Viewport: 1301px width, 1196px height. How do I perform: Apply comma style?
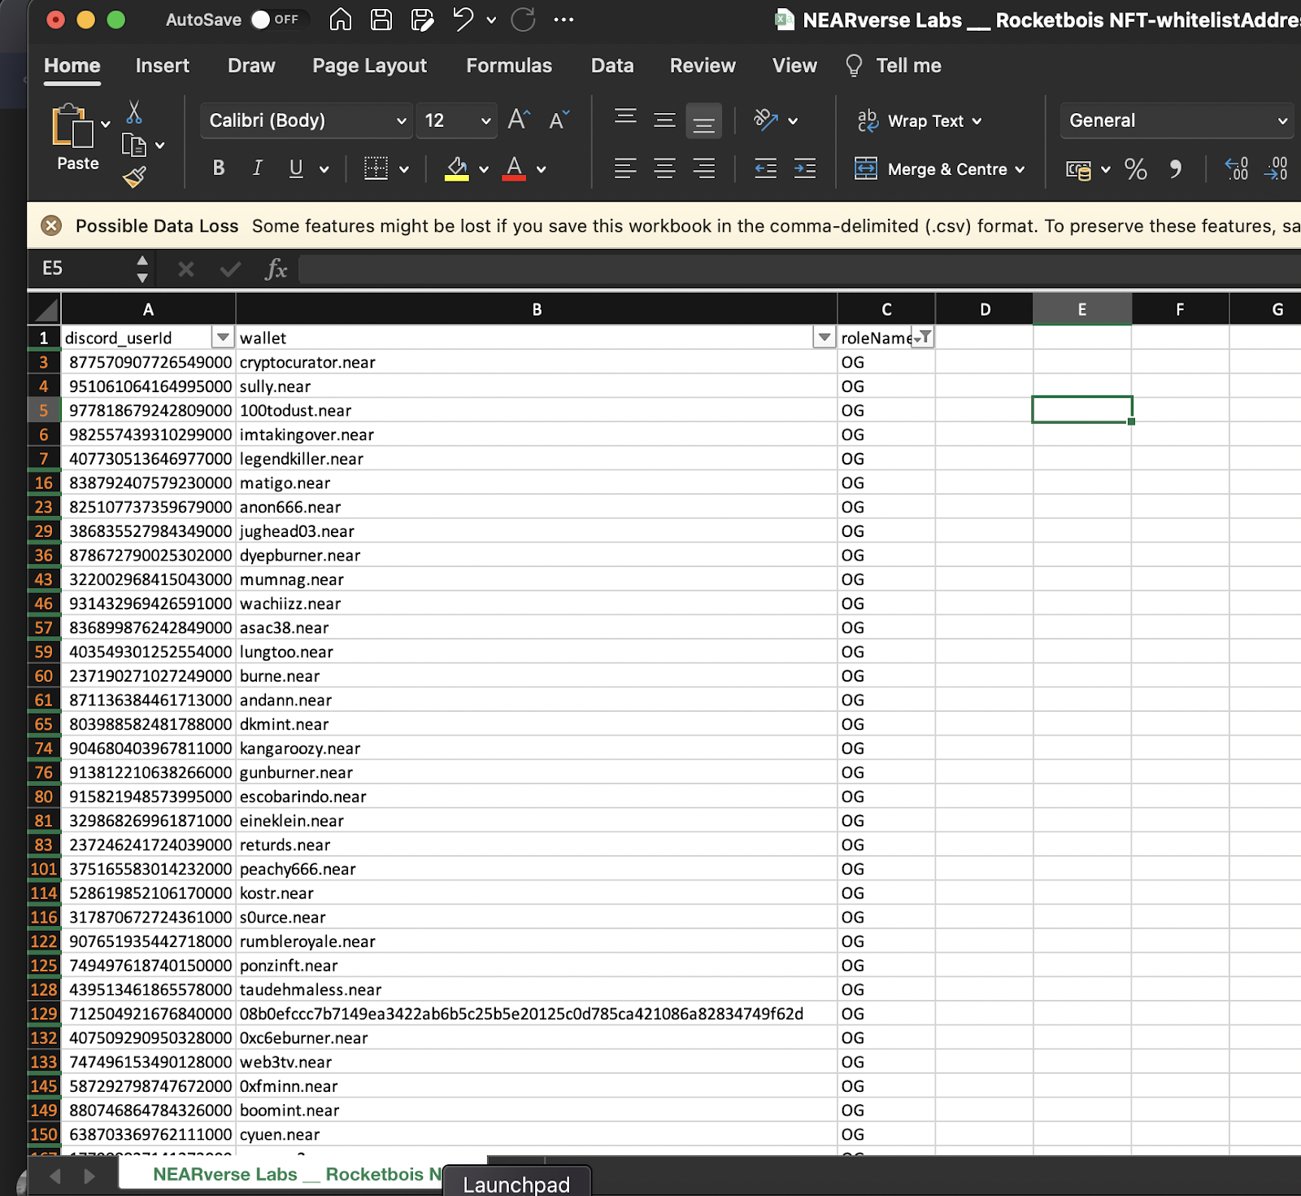tap(1176, 169)
